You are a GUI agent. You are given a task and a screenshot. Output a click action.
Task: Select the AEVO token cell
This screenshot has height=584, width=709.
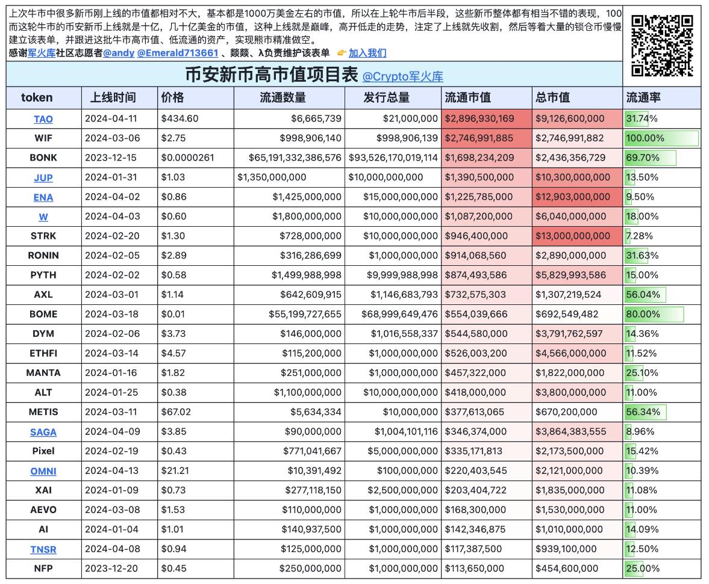coord(43,509)
